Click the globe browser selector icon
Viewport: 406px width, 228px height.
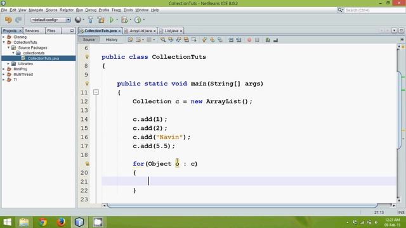click(x=77, y=20)
